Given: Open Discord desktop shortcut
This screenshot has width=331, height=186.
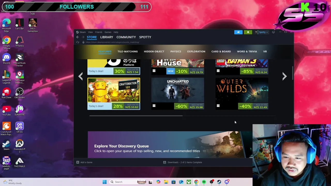Looking at the screenshot, I should 6,59.
